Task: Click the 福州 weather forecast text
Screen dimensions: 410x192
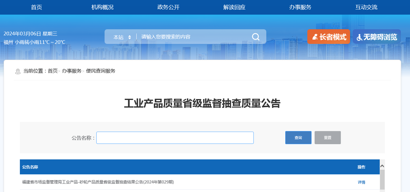Action: [35, 42]
